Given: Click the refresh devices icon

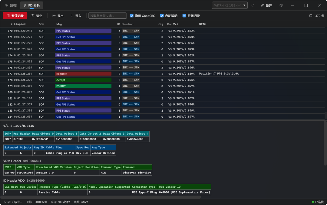Looking at the screenshot, I should (x=253, y=5).
